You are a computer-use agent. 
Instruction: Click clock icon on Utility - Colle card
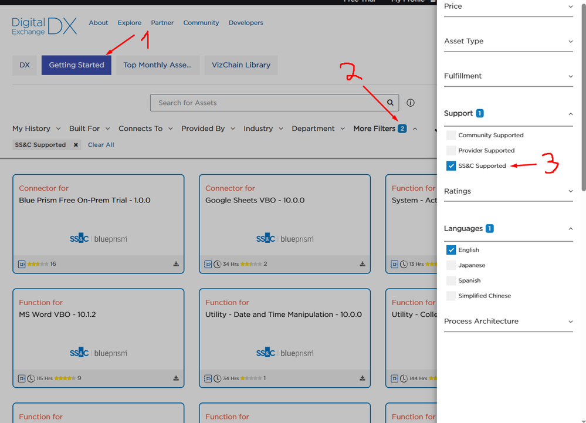[404, 378]
